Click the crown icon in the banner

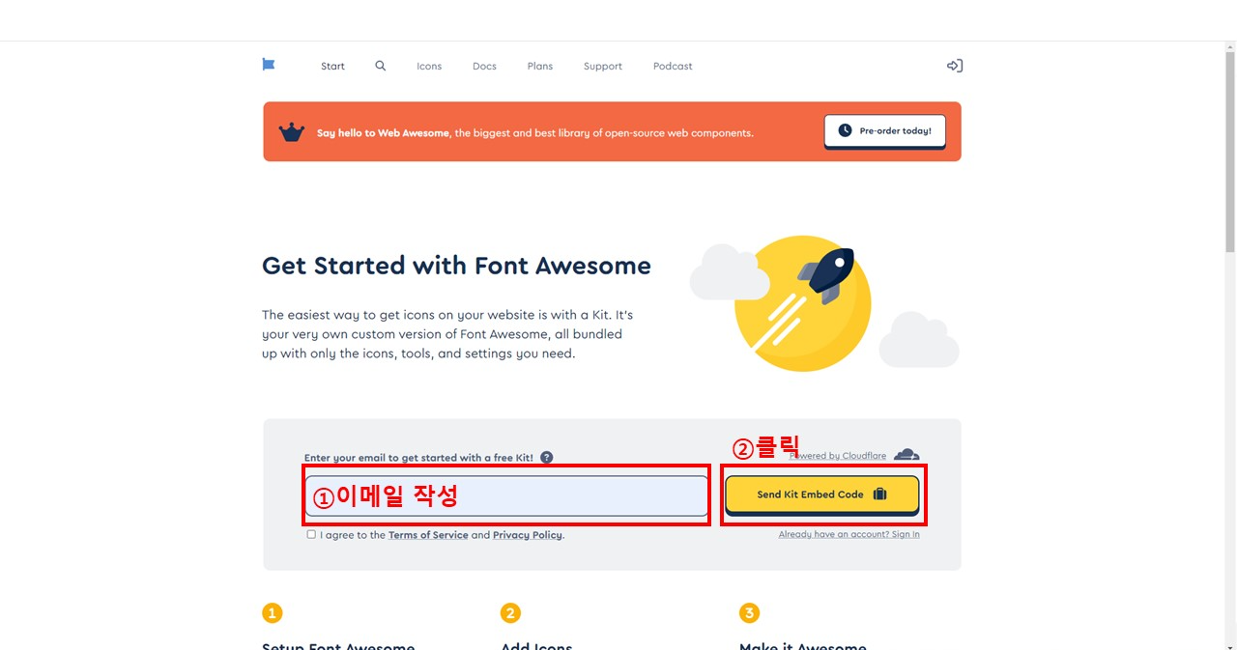(x=292, y=132)
